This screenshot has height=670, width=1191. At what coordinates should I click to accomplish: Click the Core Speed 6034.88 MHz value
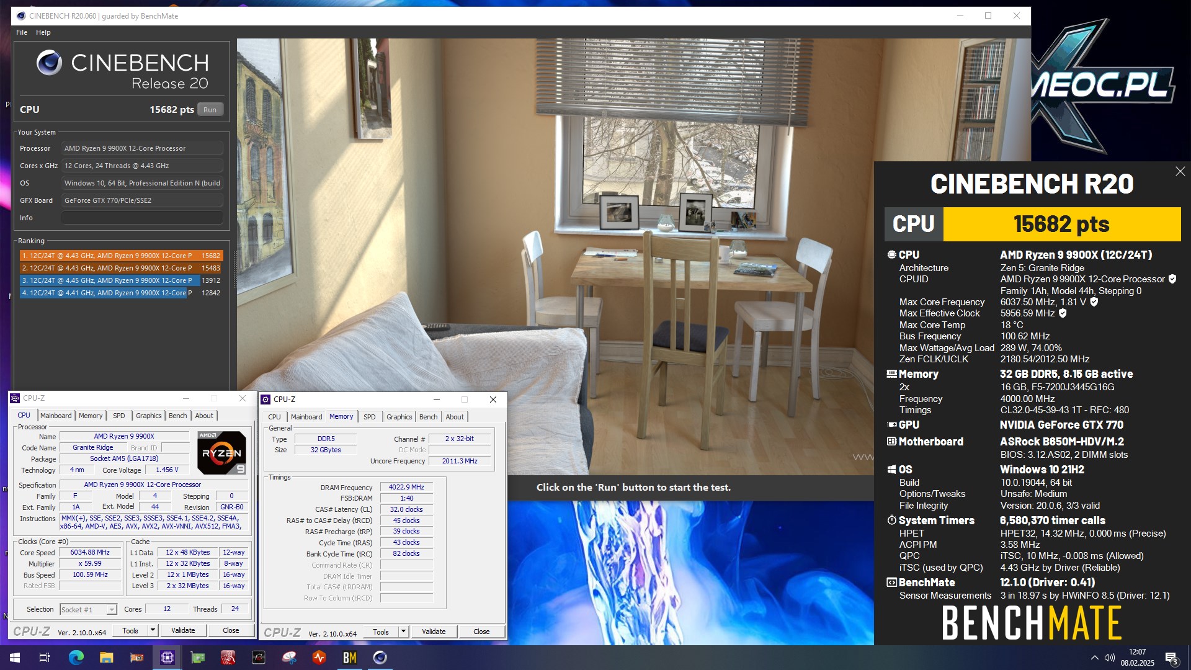[90, 552]
